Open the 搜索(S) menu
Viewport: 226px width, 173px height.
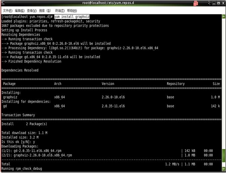(x=45, y=11)
